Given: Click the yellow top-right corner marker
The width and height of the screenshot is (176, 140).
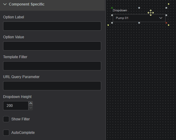Looking at the screenshot, I should 169,4.
